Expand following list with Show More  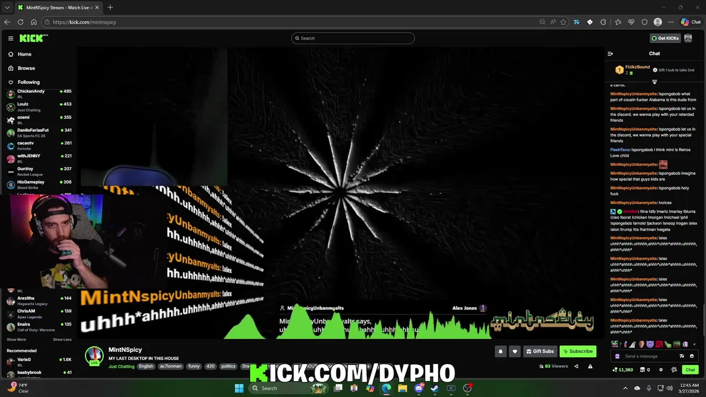pyautogui.click(x=16, y=340)
